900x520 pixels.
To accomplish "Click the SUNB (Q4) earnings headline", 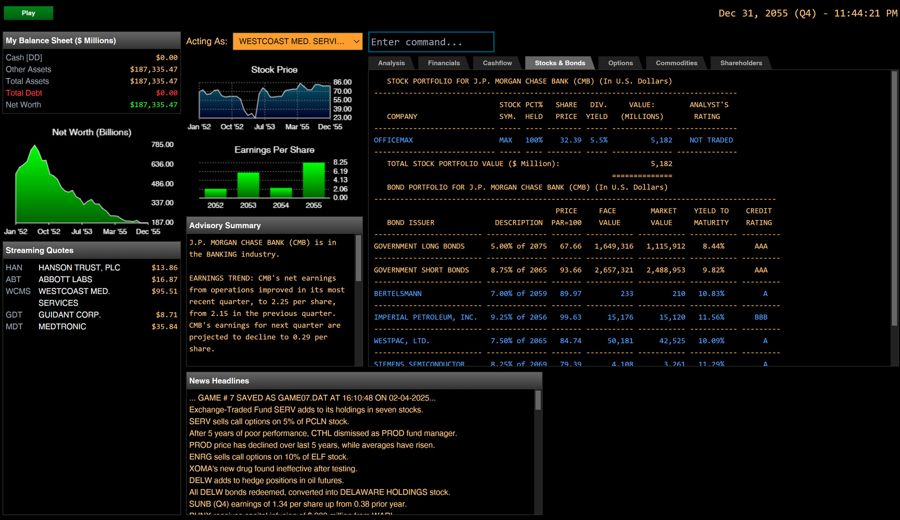I will (x=298, y=504).
